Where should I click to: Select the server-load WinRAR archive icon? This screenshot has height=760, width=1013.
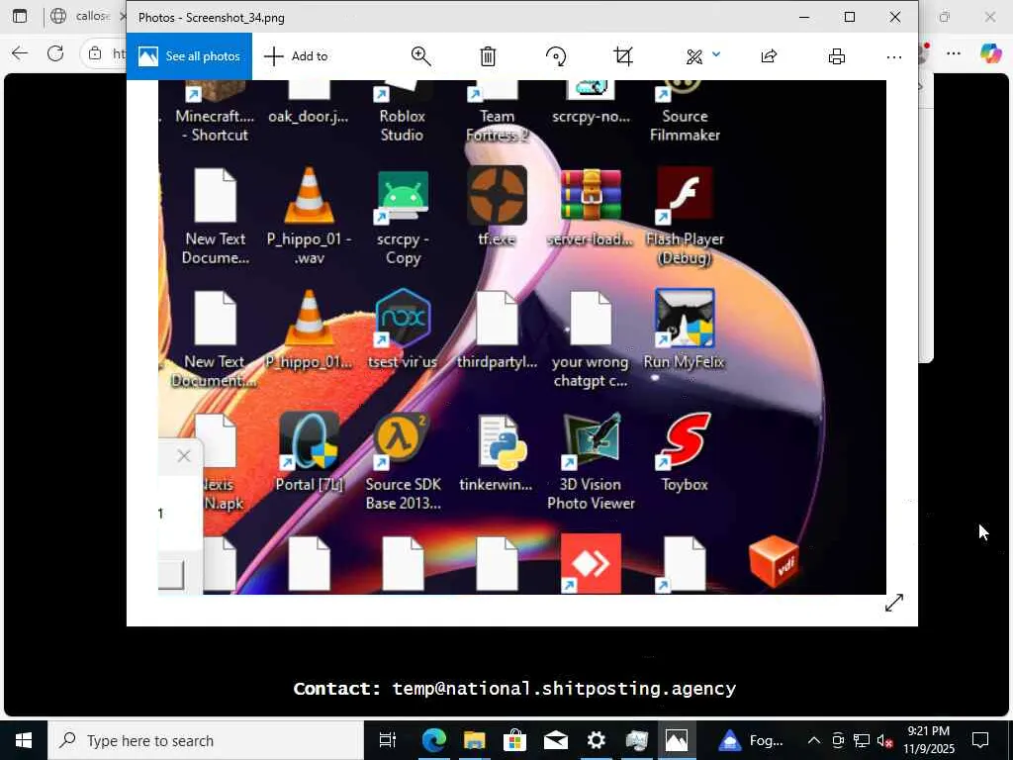(x=591, y=195)
